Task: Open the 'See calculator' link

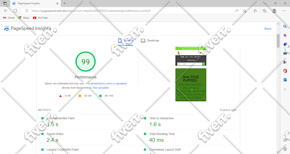Action: [x=101, y=88]
